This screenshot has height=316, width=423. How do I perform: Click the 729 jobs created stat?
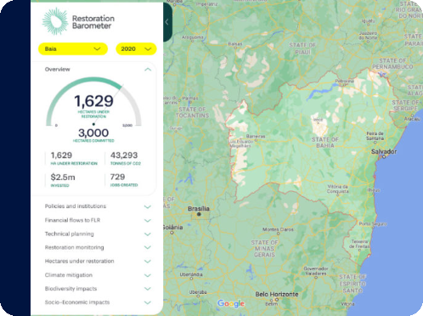pyautogui.click(x=124, y=180)
